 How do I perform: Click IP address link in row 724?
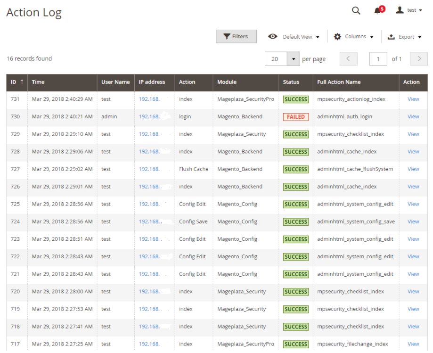pos(149,222)
